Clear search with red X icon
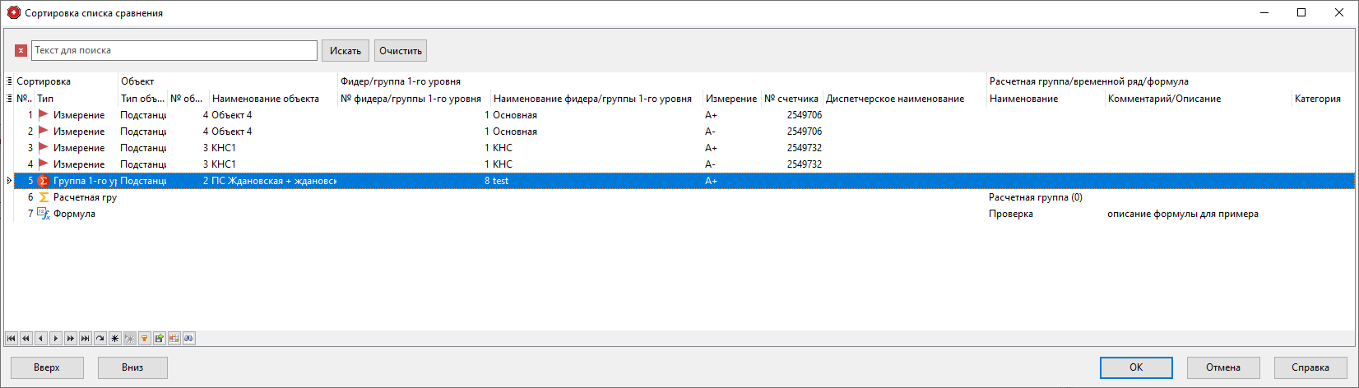1359x388 pixels. (x=21, y=51)
